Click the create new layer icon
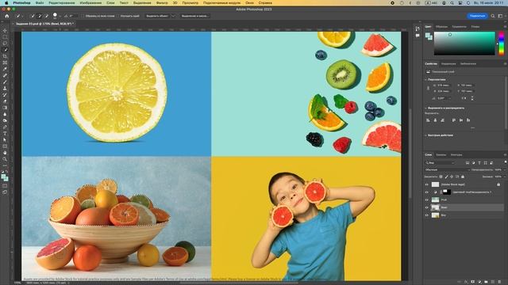 pos(493,282)
